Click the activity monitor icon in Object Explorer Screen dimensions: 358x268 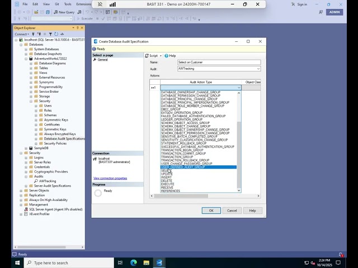tap(62, 34)
